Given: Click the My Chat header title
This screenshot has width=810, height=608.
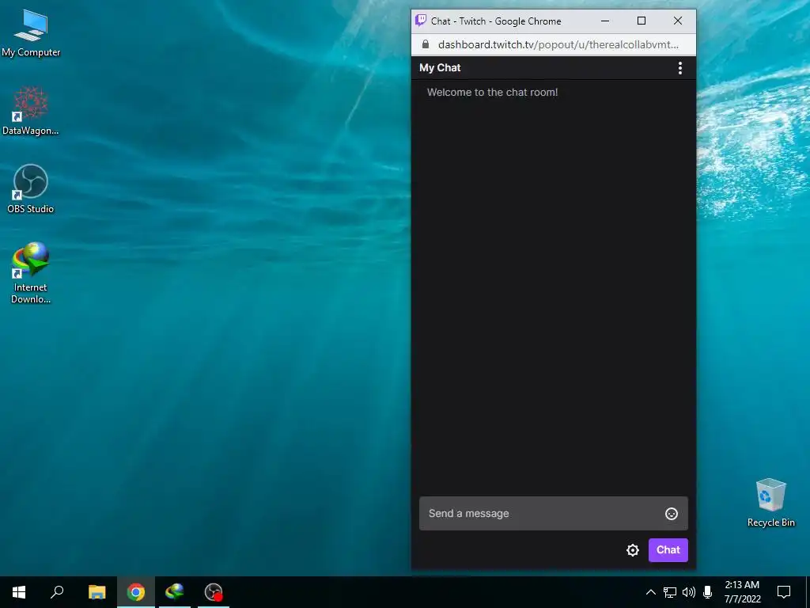Looking at the screenshot, I should pos(440,68).
